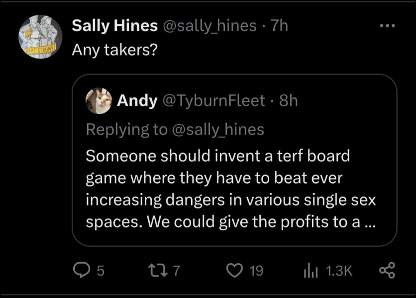This screenshot has height=298, width=416.
Task: Click the 19 likes count
Action: coord(255,271)
